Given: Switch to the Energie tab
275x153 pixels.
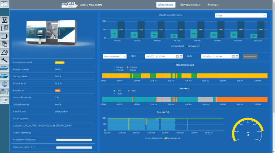Looking at the screenshot, I should [x=212, y=5].
